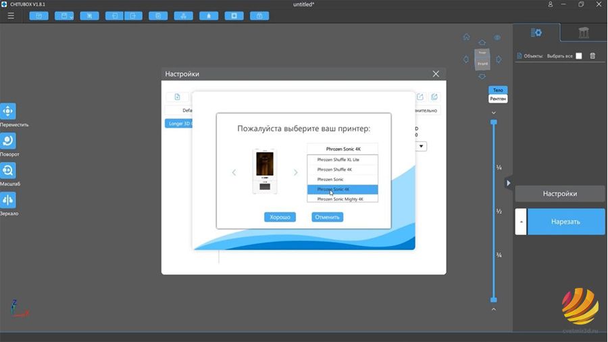Open the dropdown arrow behind the printer dialog

click(421, 146)
